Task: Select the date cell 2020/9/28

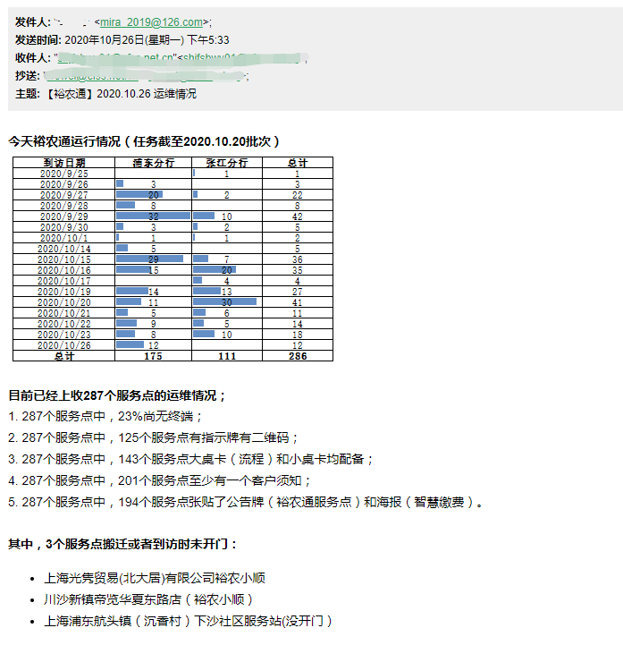Action: 64,206
